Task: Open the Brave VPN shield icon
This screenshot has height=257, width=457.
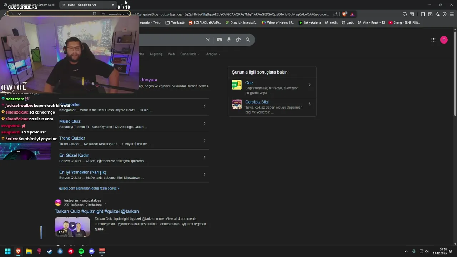Action: click(x=445, y=14)
